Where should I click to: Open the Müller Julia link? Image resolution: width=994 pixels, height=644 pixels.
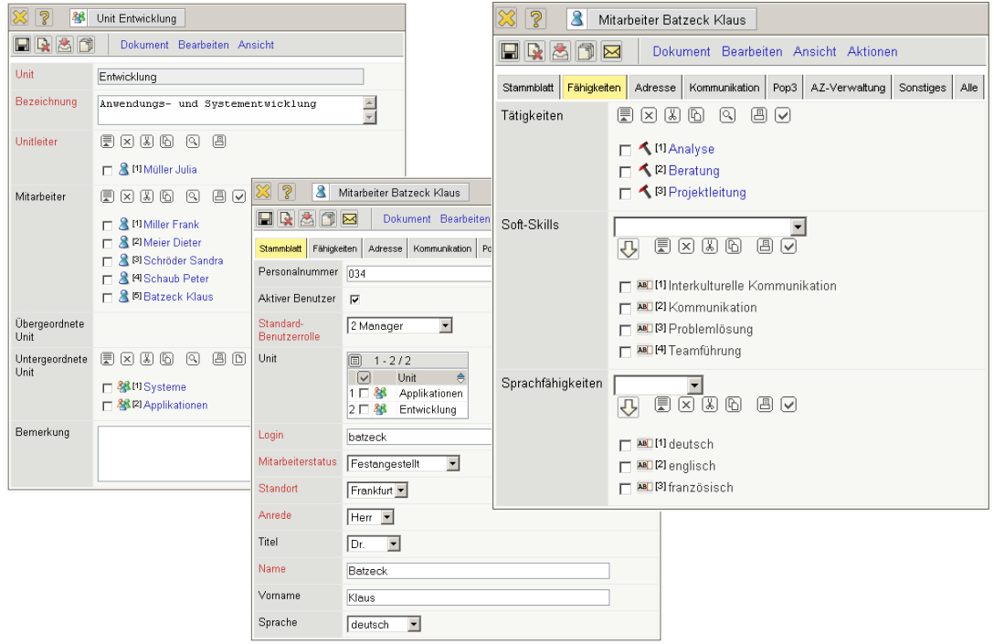click(x=170, y=170)
